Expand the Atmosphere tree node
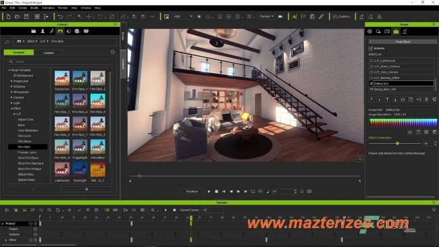This screenshot has width=439, height=247. click(11, 92)
